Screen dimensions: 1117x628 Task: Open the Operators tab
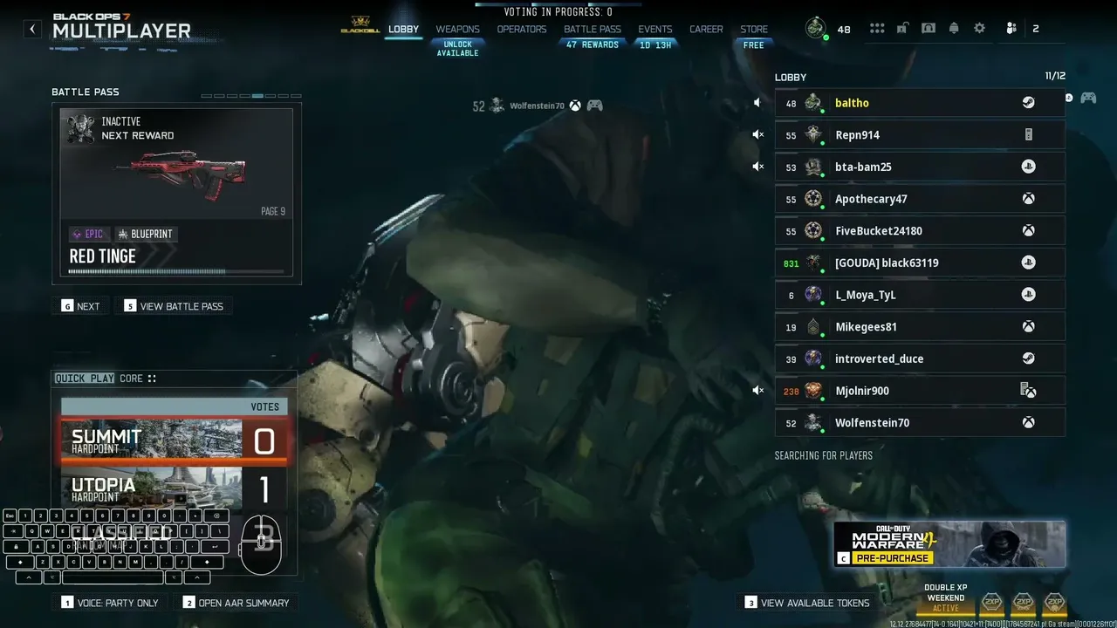tap(522, 29)
